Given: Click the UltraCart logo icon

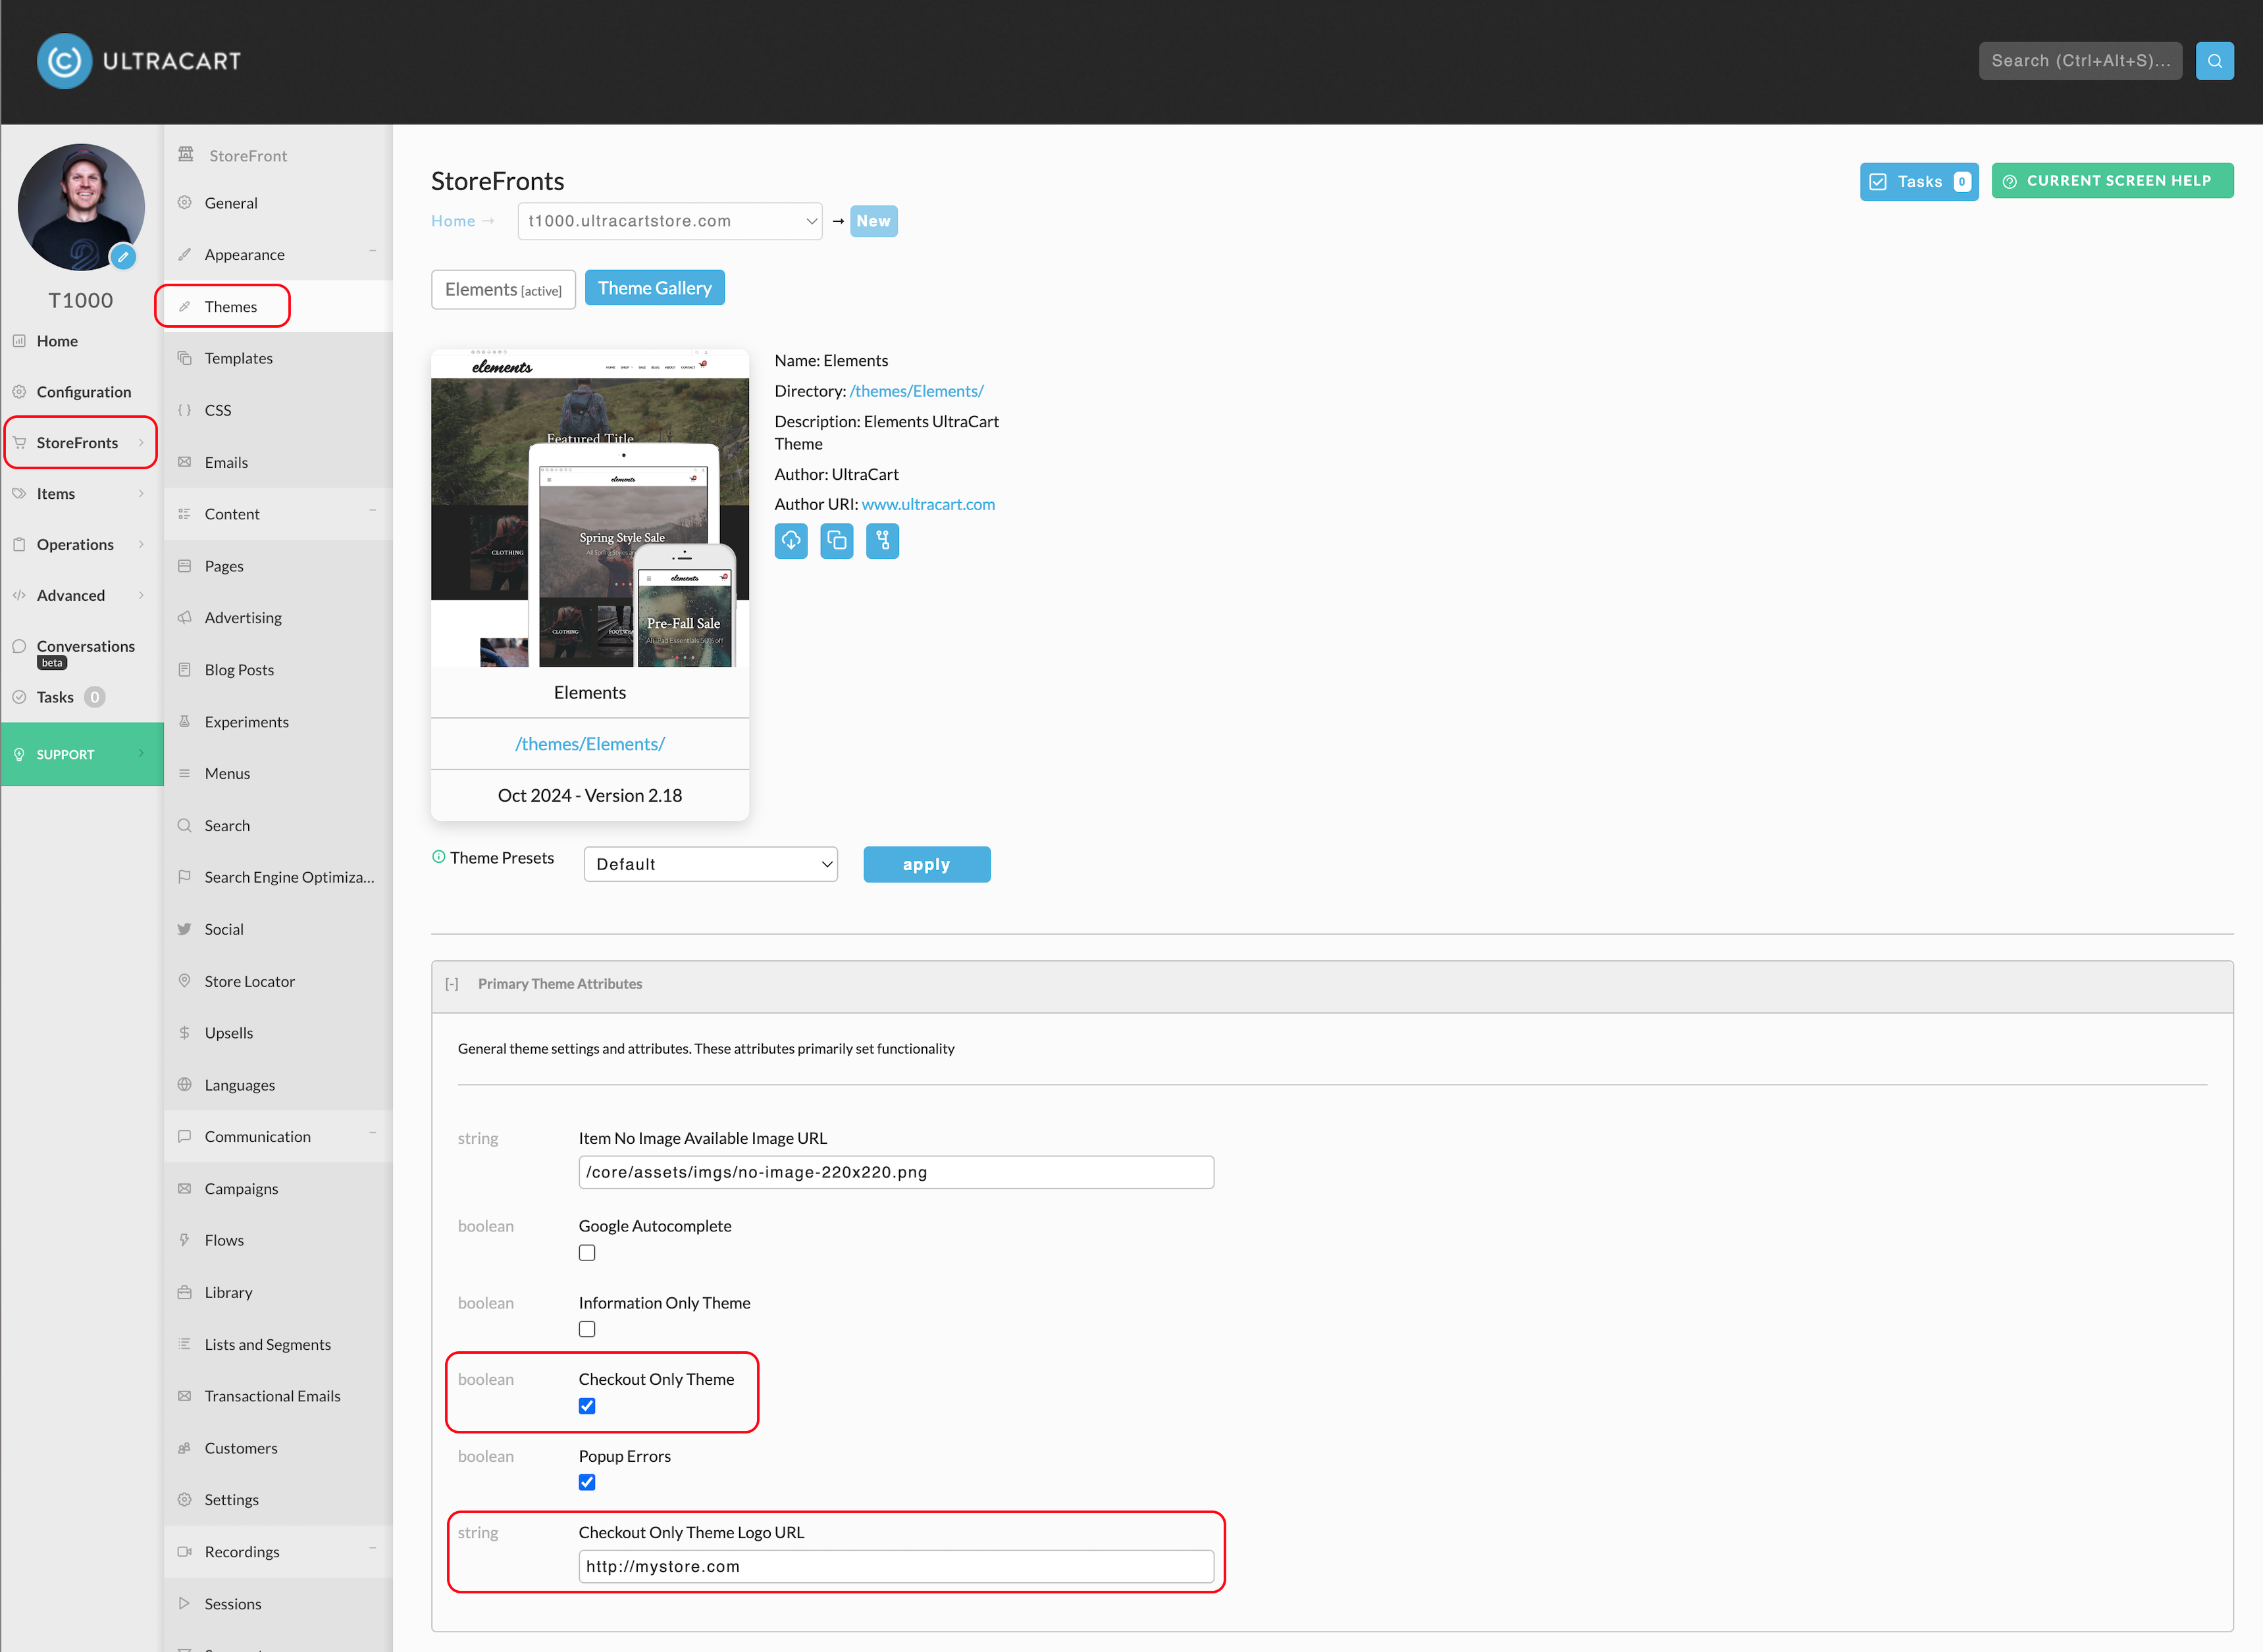Looking at the screenshot, I should pos(64,61).
